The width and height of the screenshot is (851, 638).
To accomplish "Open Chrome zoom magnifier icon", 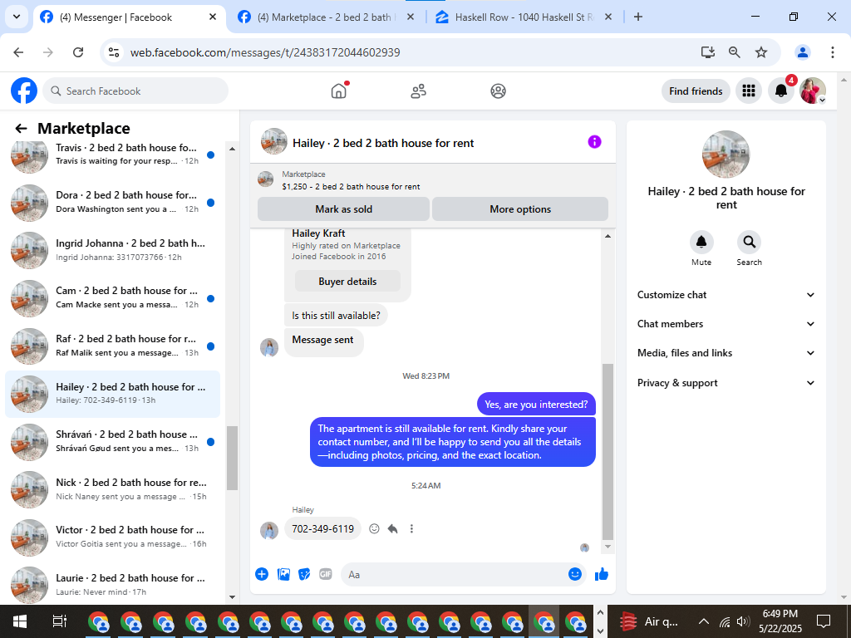I will [735, 52].
